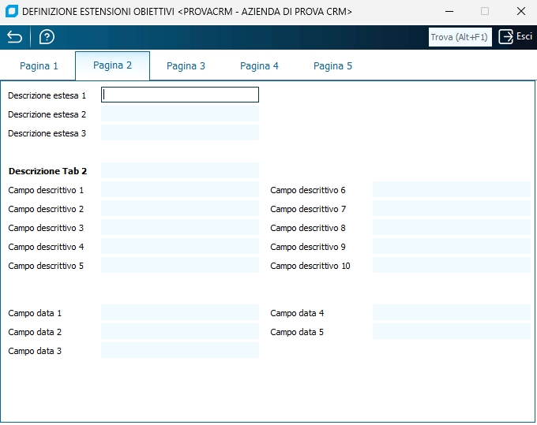Select the Campo data 5 field
Screen dimensions: 537x425
pos(452,331)
